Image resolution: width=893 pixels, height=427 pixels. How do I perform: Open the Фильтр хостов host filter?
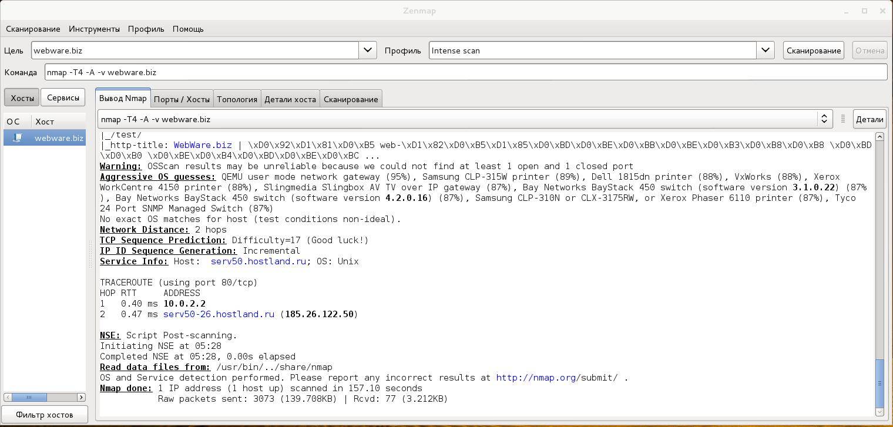click(x=45, y=415)
